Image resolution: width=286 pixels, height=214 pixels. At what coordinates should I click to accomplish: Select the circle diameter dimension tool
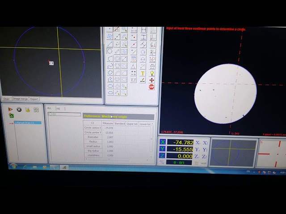tap(143, 59)
